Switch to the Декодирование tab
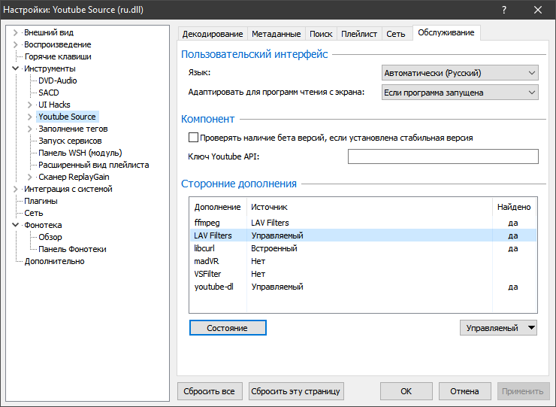The image size is (556, 407). pyautogui.click(x=213, y=34)
